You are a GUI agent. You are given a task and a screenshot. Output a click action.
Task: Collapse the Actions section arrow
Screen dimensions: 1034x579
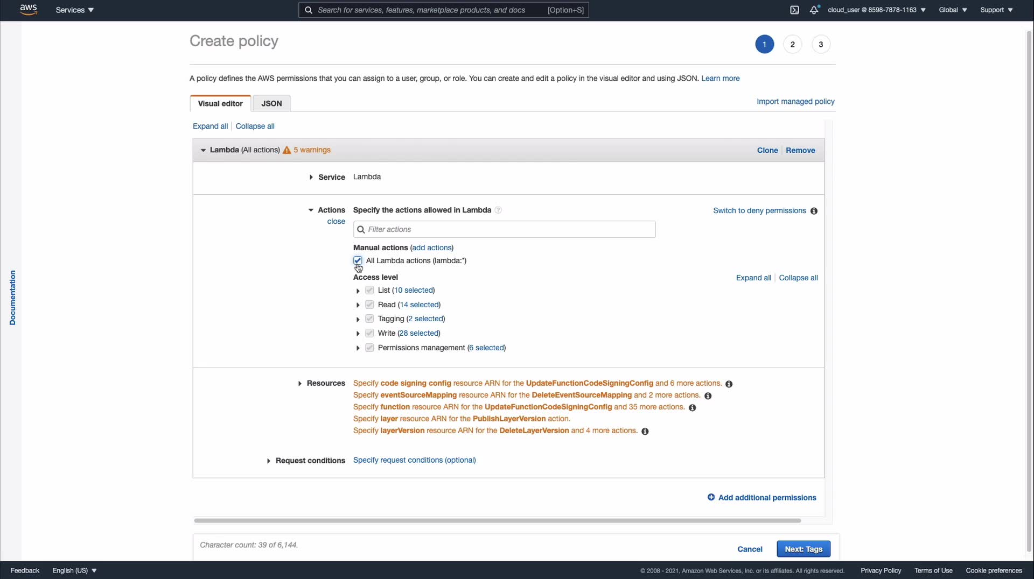pyautogui.click(x=311, y=210)
